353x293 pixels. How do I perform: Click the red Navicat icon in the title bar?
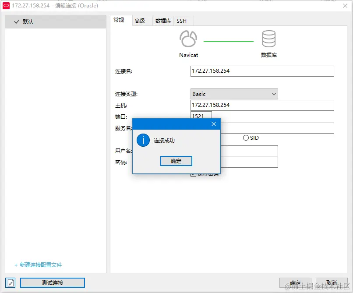(x=5, y=6)
